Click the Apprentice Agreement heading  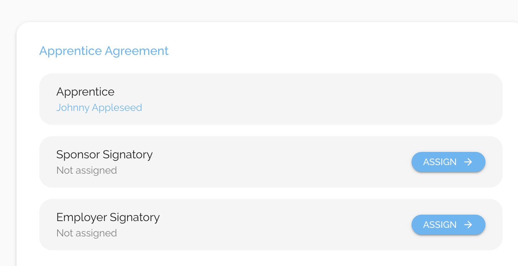pyautogui.click(x=104, y=51)
